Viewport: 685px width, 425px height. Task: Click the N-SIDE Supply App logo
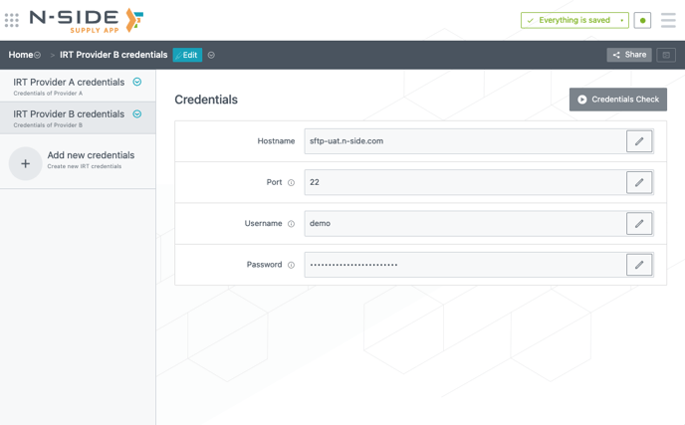coord(86,20)
